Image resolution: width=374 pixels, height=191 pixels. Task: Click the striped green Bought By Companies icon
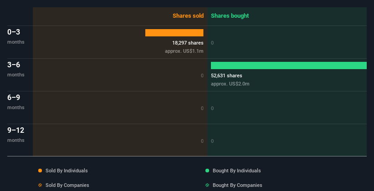207,185
